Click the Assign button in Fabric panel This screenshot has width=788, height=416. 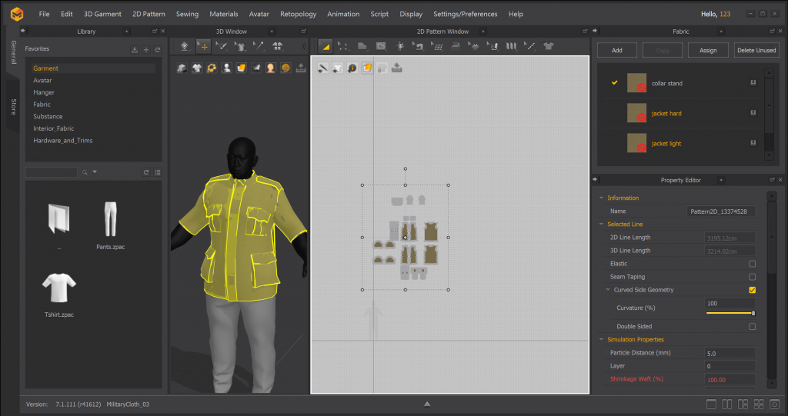coord(708,50)
